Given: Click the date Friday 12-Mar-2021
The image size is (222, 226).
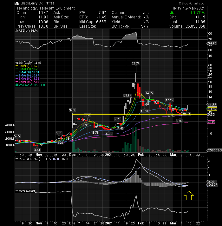Looking at the screenshot, I should 188,8.
